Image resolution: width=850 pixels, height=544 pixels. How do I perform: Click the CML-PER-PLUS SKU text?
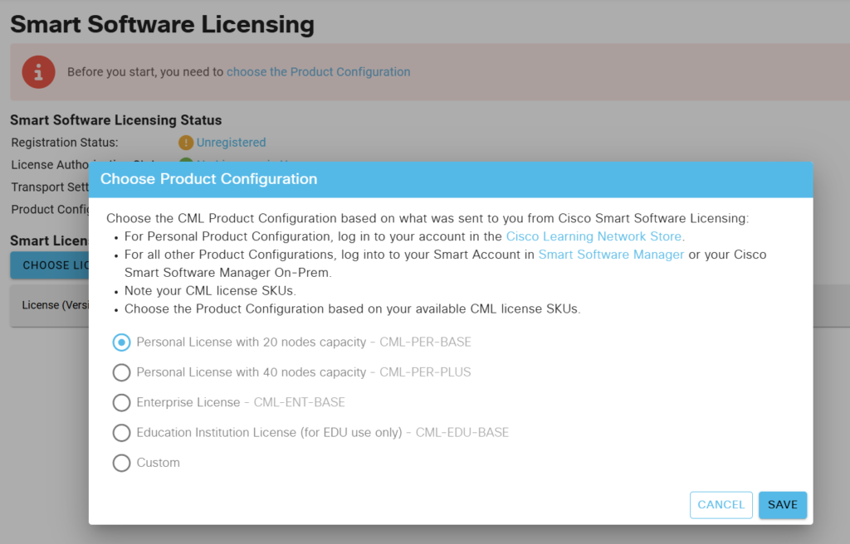425,372
